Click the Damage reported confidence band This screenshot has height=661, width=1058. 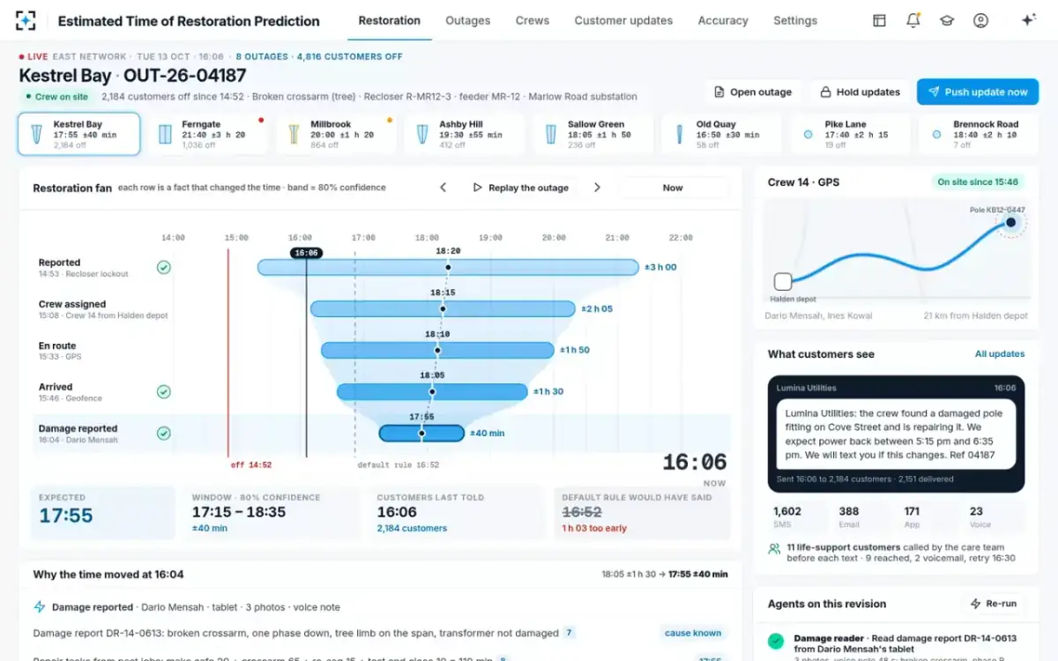421,433
